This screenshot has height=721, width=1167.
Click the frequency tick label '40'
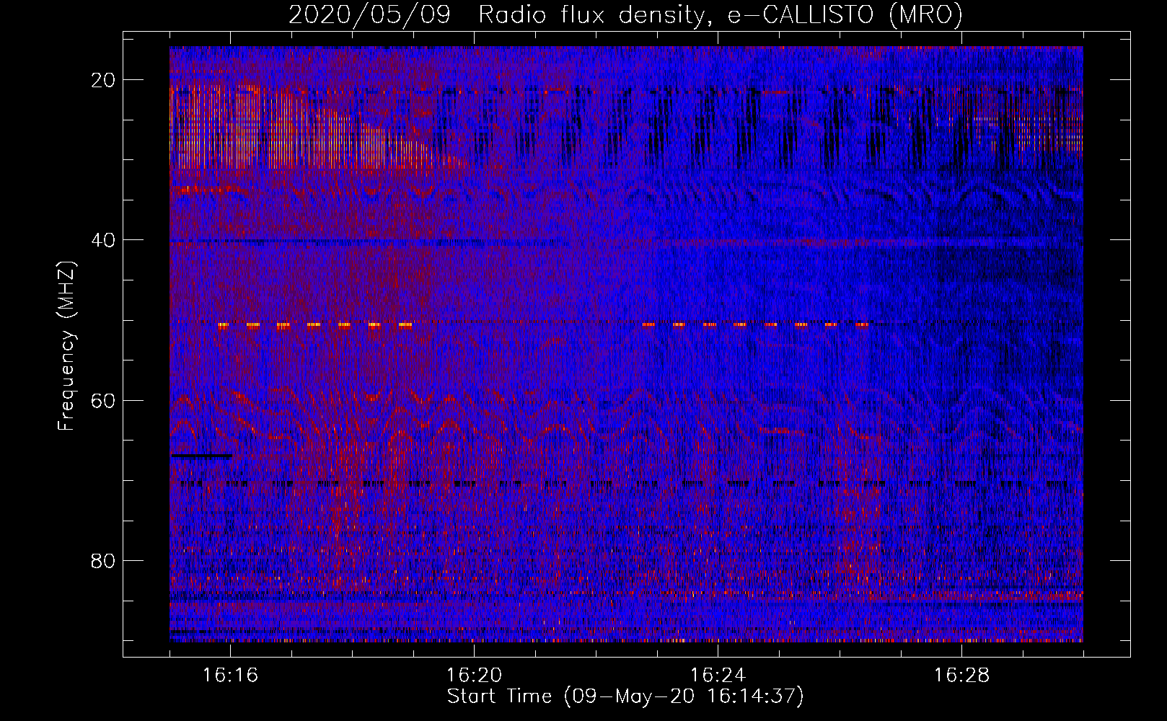point(104,240)
